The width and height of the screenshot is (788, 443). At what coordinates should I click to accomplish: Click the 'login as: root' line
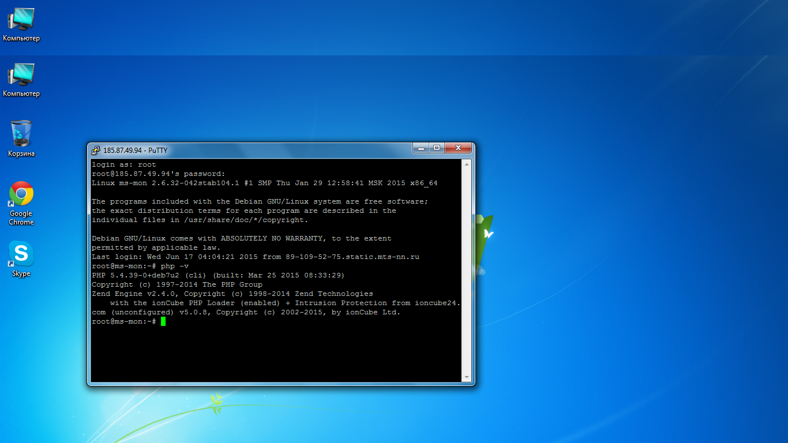[x=124, y=165]
